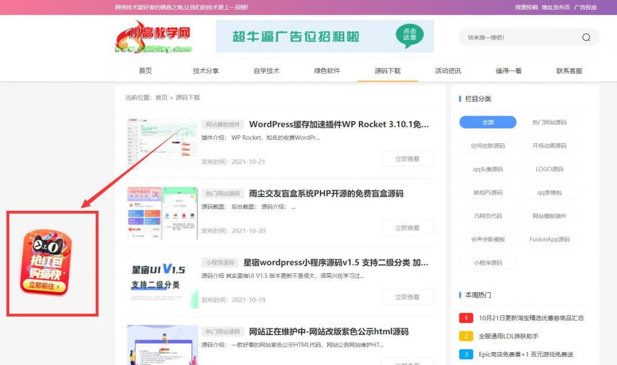The width and height of the screenshot is (617, 365).
Task: Open the WordPress缓存加速插件 article title
Action: 339,124
